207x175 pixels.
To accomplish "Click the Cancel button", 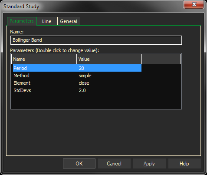I will [114, 164].
